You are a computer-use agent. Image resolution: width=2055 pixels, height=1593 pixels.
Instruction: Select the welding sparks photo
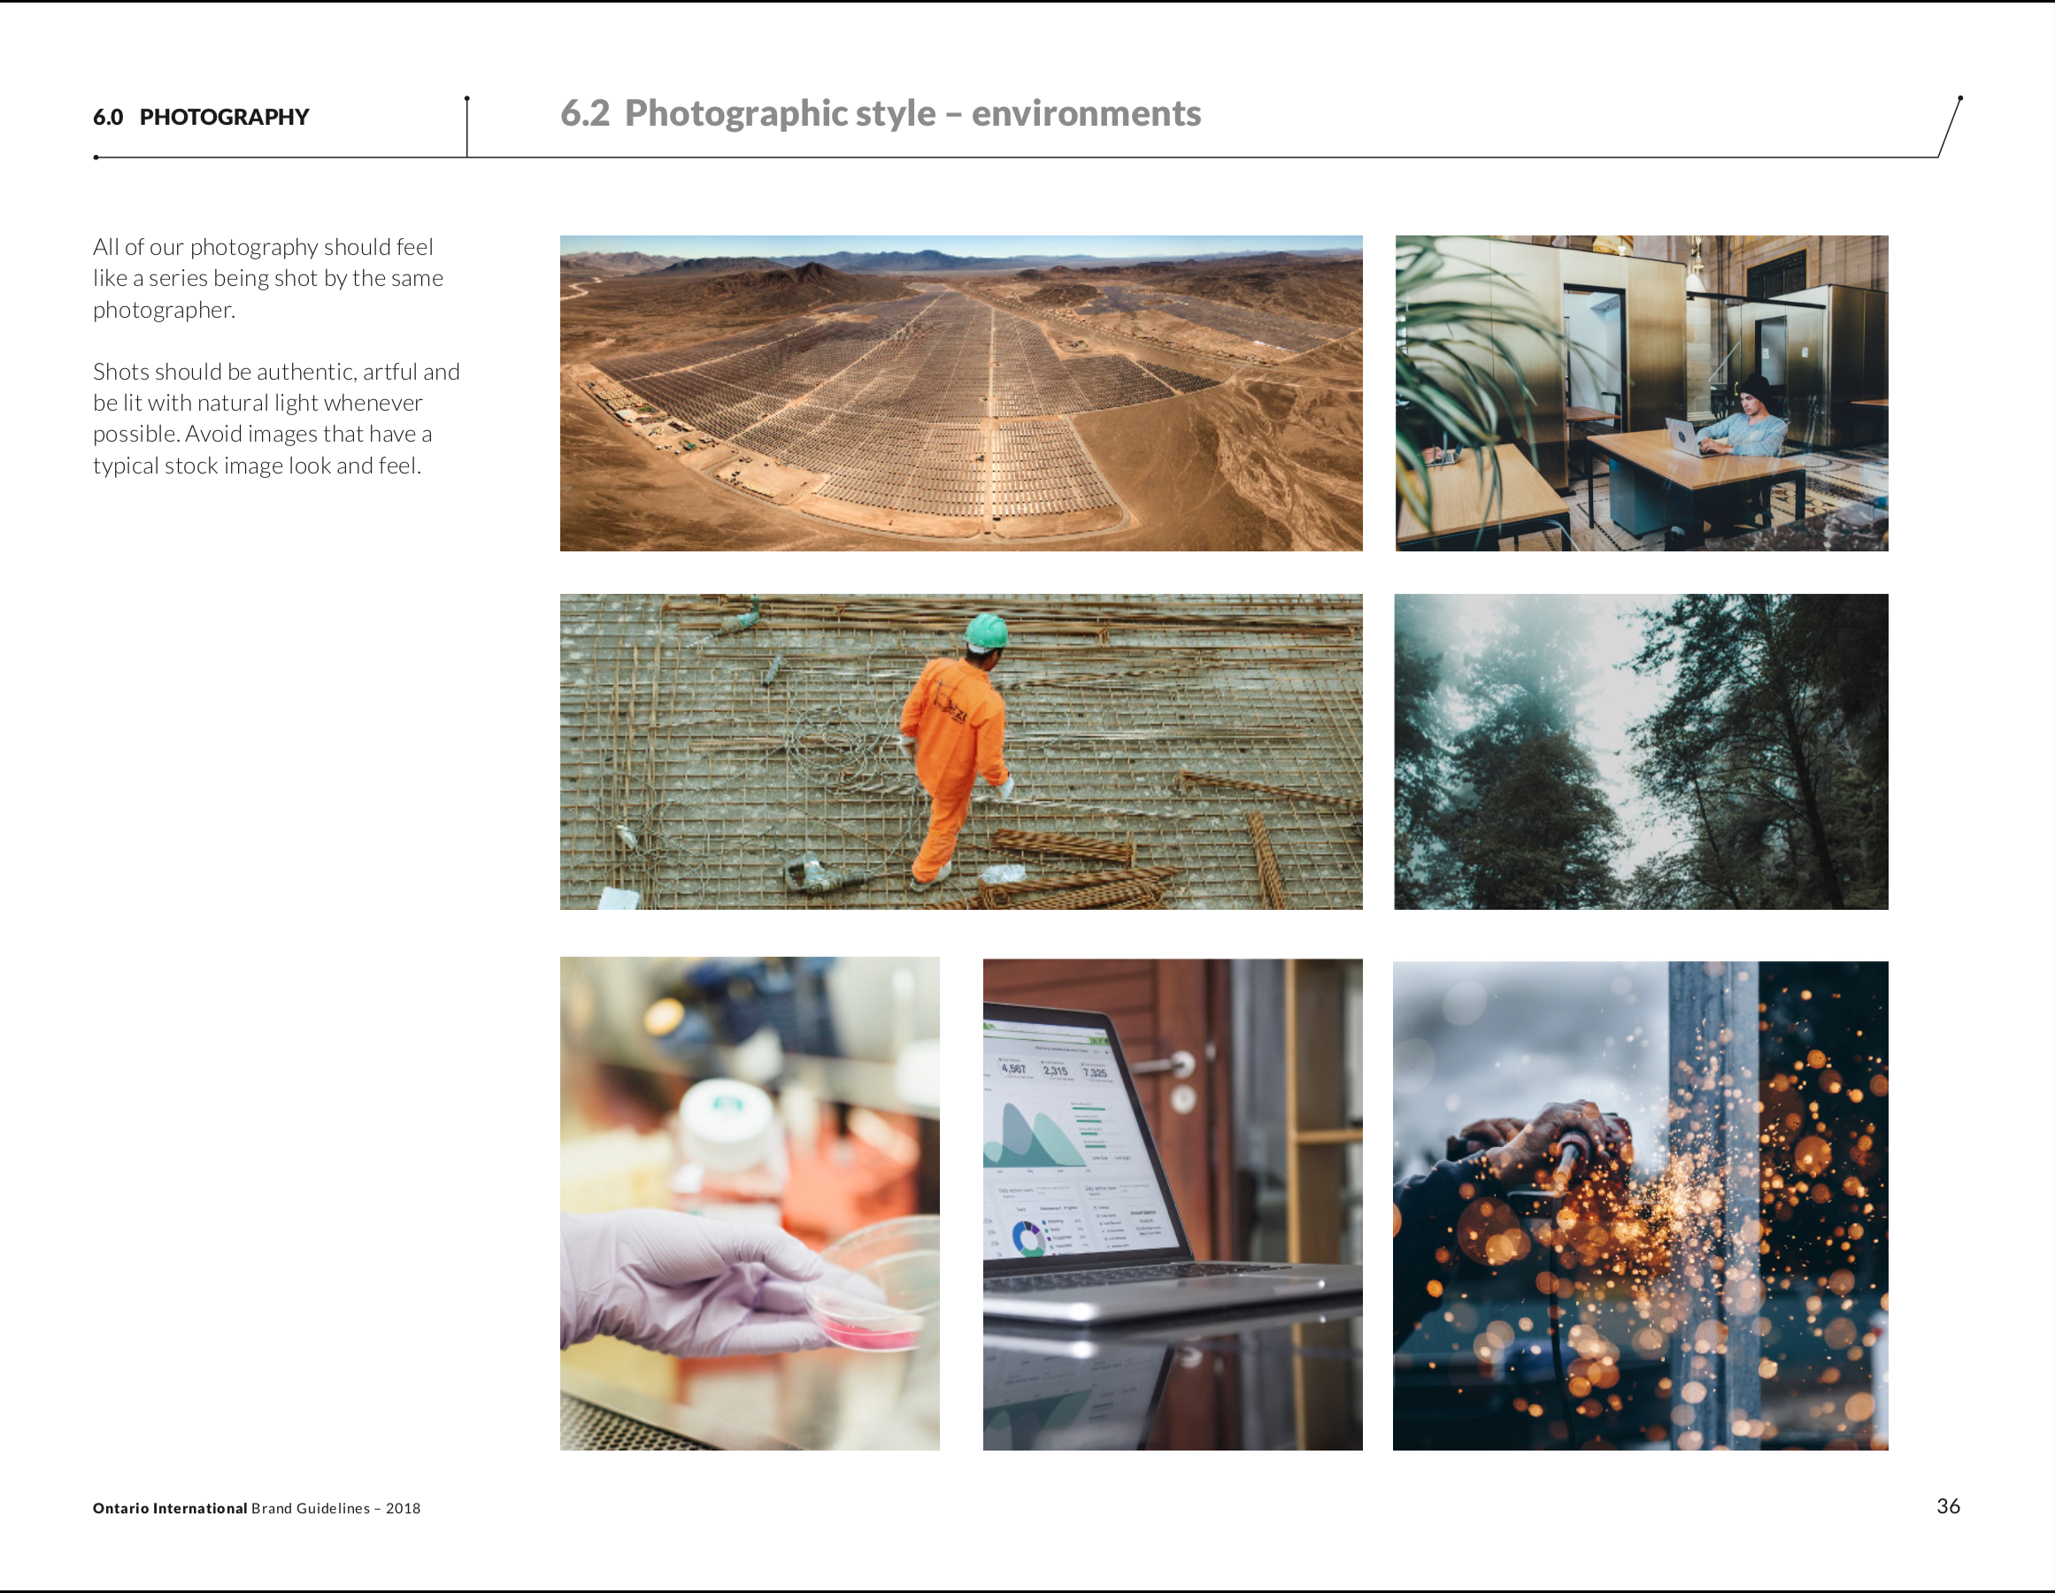click(x=1640, y=1204)
